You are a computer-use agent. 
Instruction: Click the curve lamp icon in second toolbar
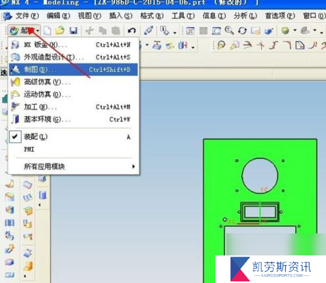tap(221, 45)
